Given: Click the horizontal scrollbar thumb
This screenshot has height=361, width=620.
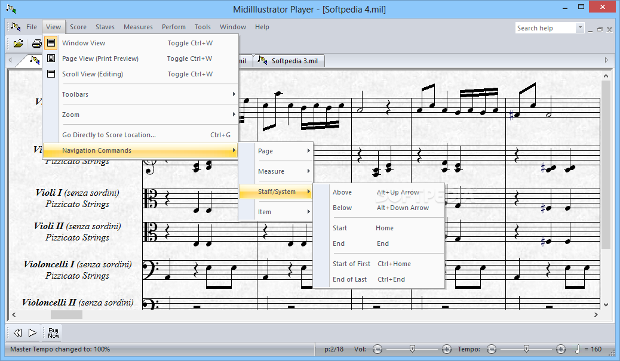Looking at the screenshot, I should (x=66, y=315).
